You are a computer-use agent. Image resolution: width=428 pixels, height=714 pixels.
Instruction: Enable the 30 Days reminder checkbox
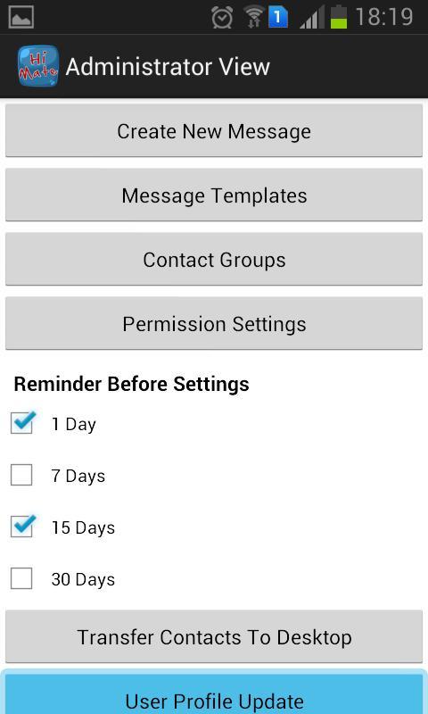click(x=21, y=578)
